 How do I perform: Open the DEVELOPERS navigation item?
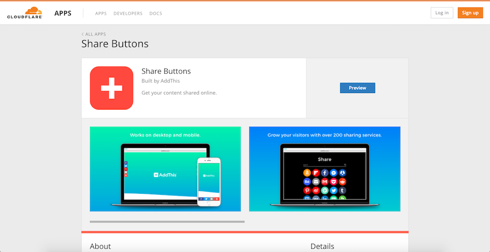(x=128, y=14)
